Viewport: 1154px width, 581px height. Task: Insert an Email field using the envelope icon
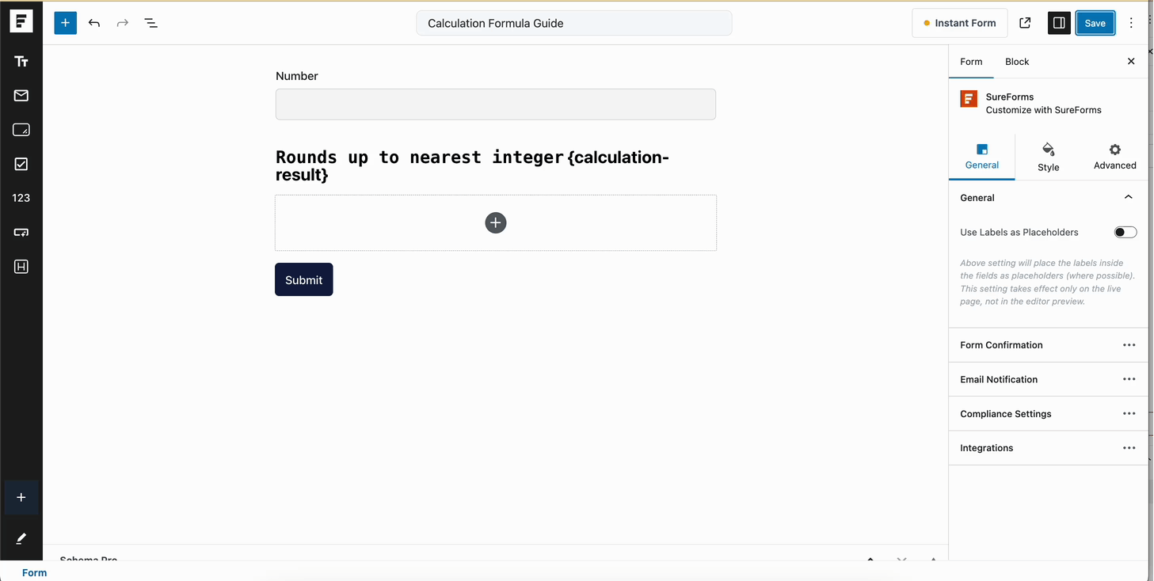tap(21, 95)
